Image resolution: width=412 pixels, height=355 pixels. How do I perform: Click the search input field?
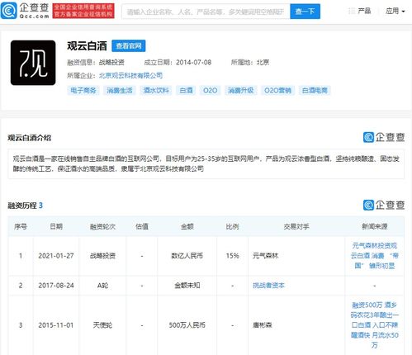(206, 12)
